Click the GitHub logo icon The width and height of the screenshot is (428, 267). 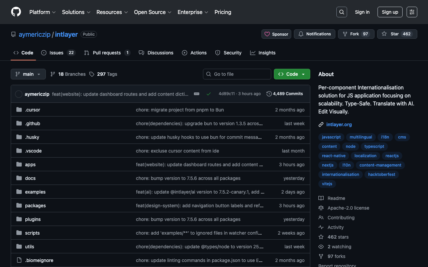pyautogui.click(x=16, y=12)
